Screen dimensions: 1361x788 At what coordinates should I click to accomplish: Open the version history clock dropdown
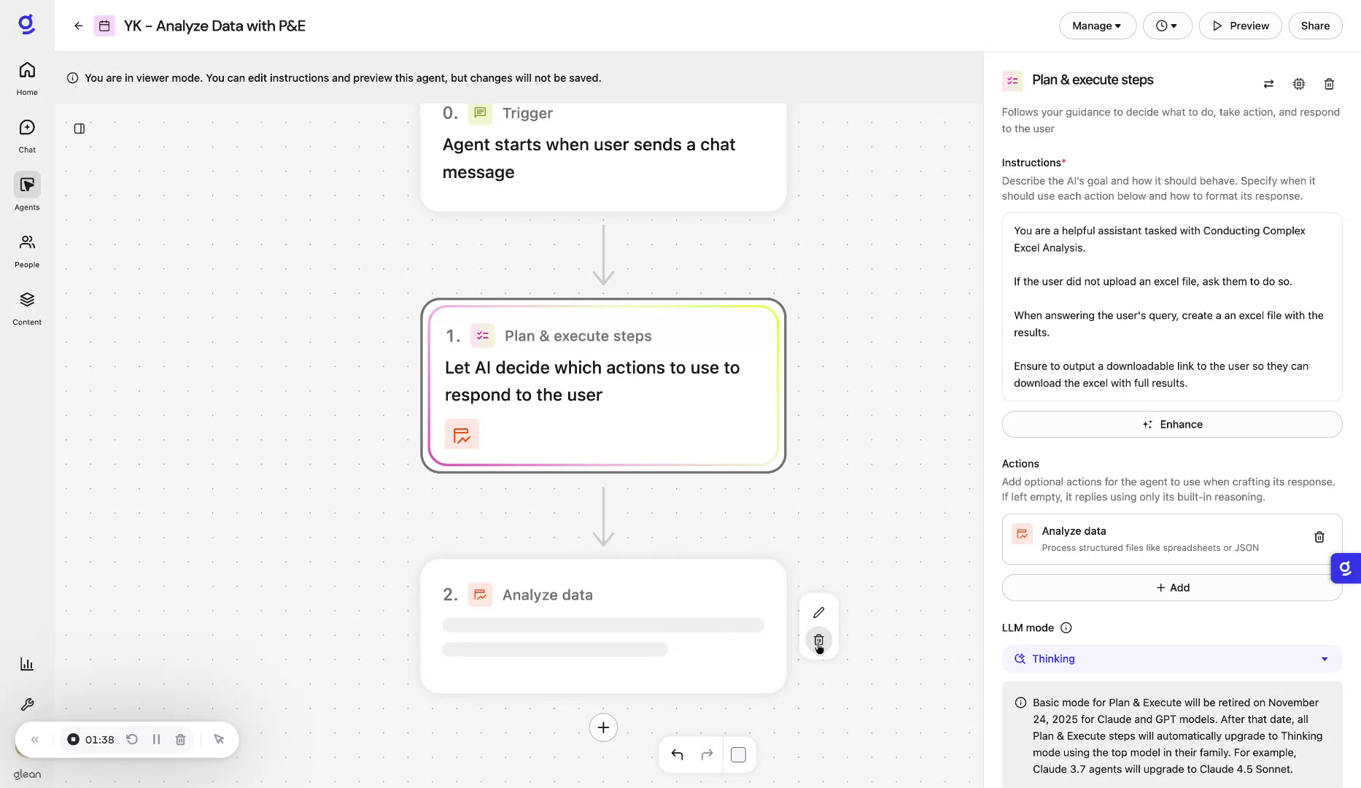tap(1166, 26)
